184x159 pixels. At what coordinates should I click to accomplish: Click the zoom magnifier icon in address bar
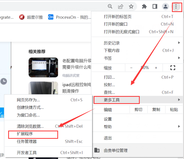110,6
